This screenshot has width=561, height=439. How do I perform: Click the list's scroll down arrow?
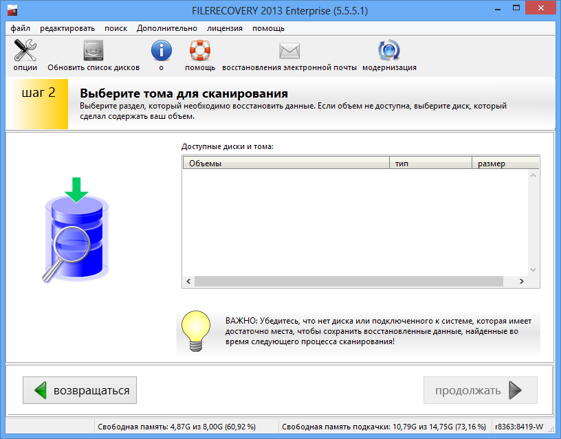click(533, 270)
